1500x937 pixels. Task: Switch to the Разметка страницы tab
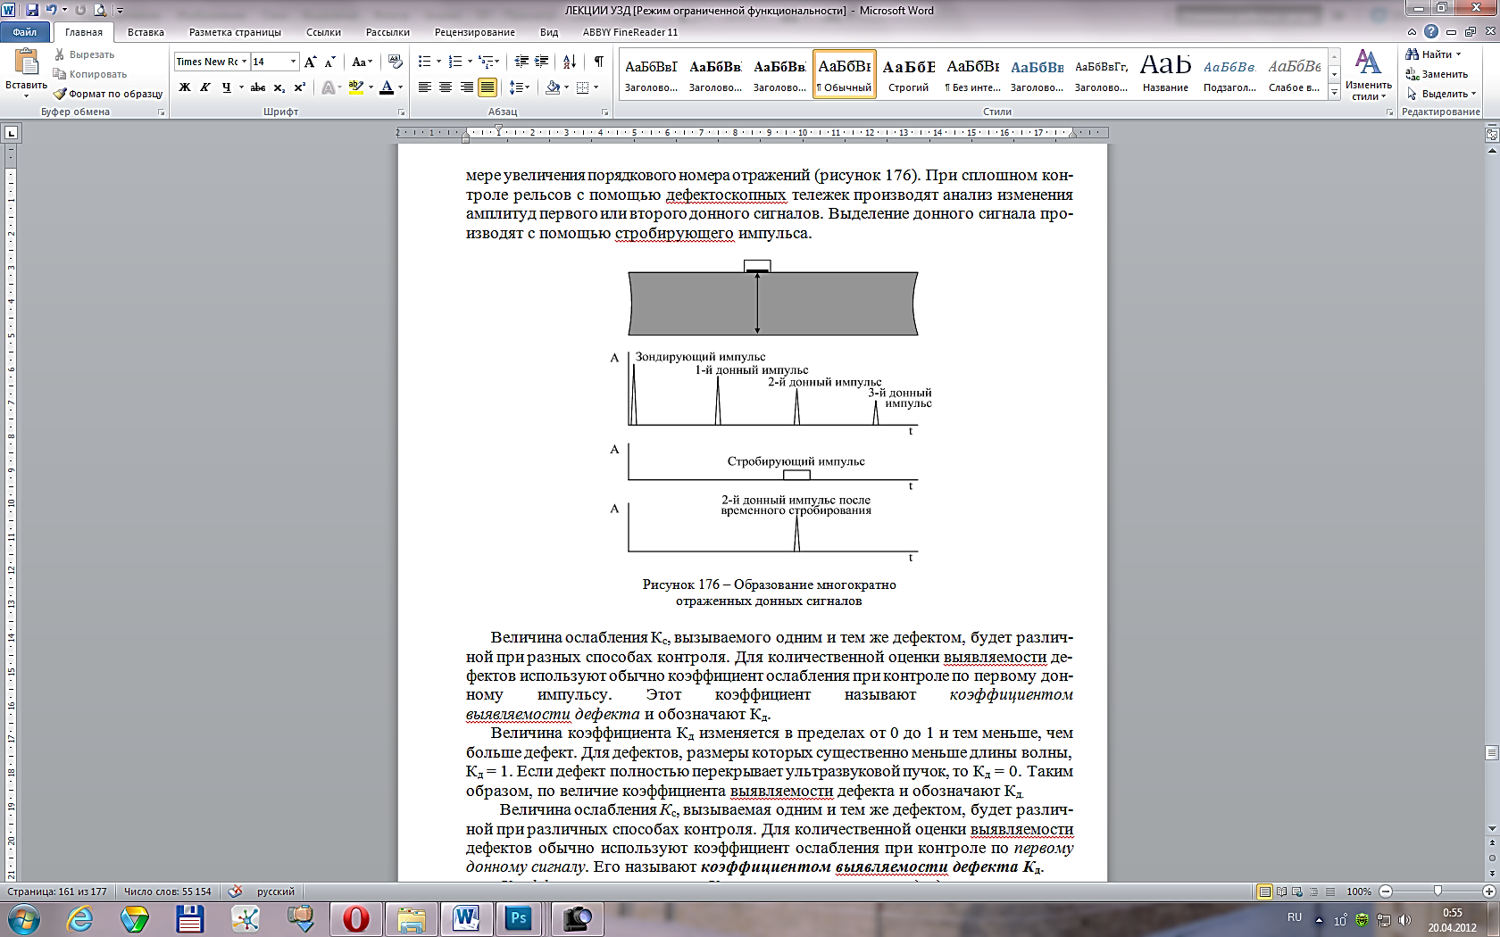coord(235,32)
